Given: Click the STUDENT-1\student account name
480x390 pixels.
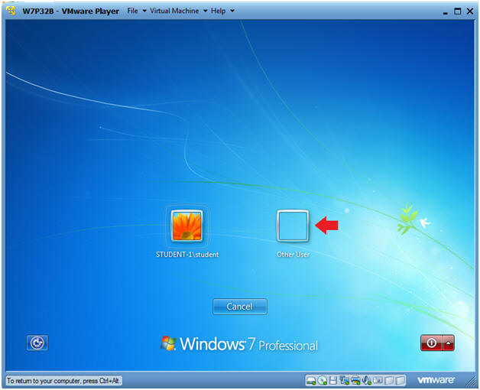Looking at the screenshot, I should [x=187, y=255].
